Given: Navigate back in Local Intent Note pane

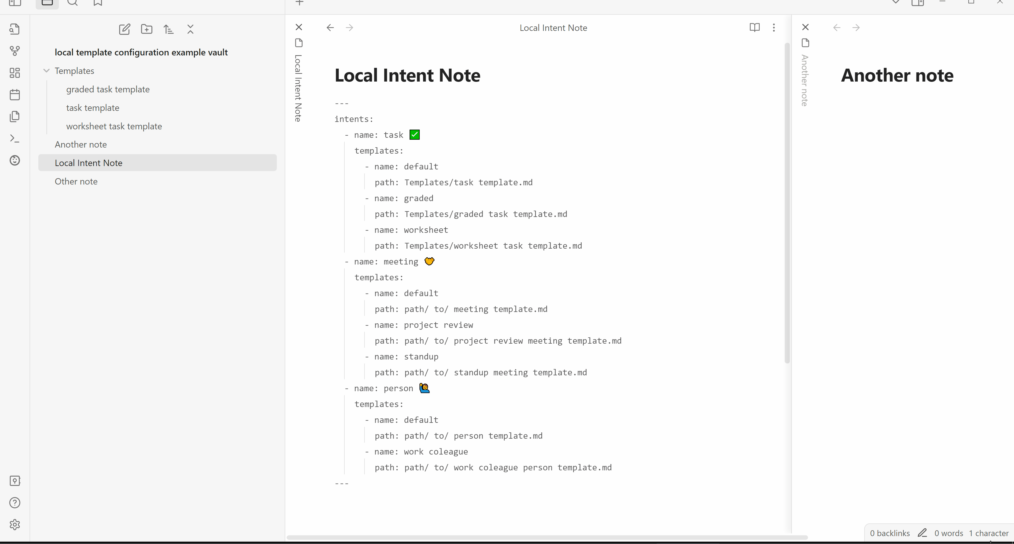Looking at the screenshot, I should (330, 27).
